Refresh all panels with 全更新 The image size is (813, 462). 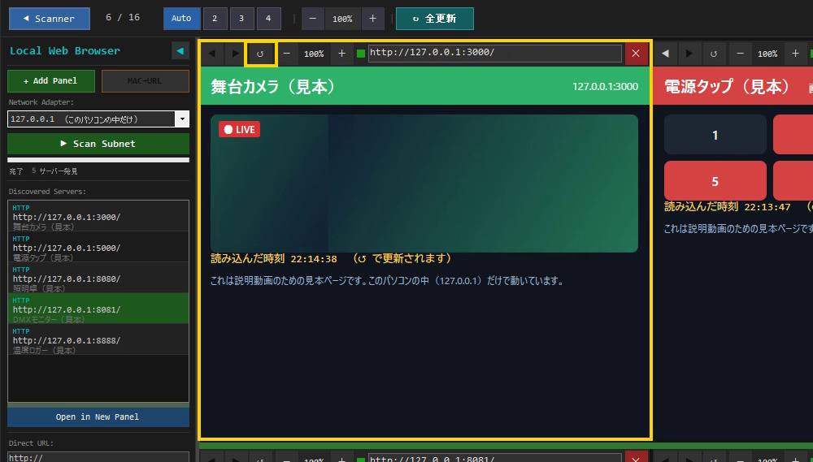click(x=434, y=19)
